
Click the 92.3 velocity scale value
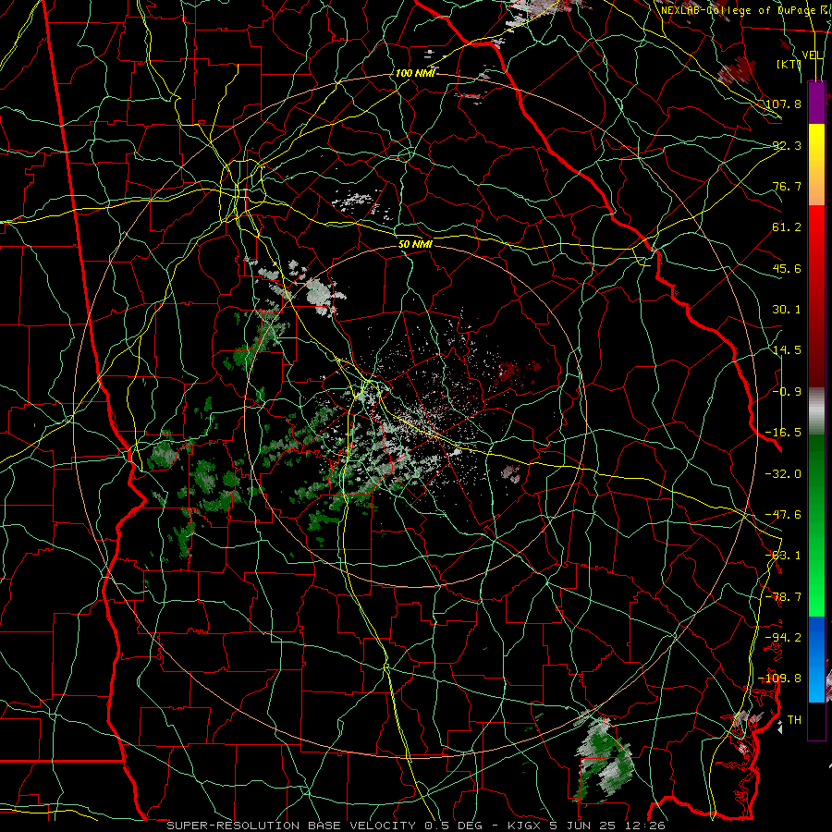coord(787,145)
